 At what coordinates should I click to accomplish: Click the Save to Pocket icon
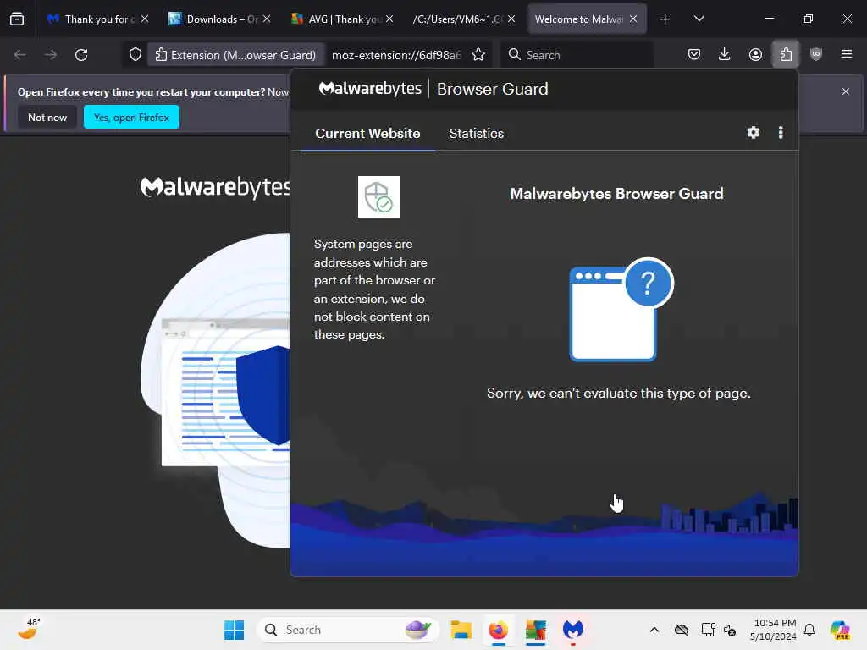coord(694,54)
